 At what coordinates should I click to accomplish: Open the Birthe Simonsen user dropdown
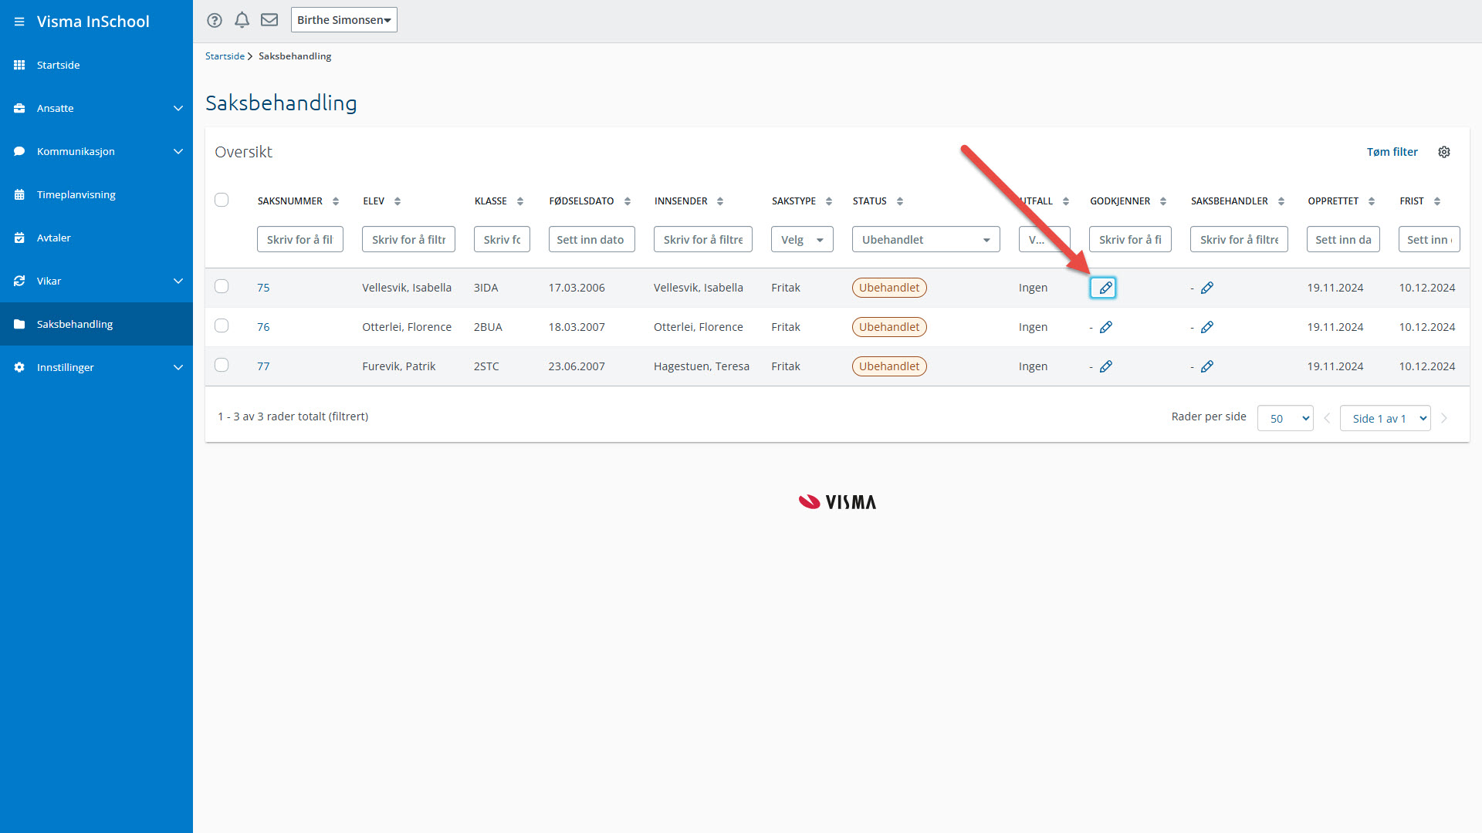[343, 20]
